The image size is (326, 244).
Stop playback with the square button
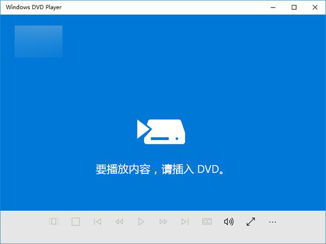[x=76, y=222]
